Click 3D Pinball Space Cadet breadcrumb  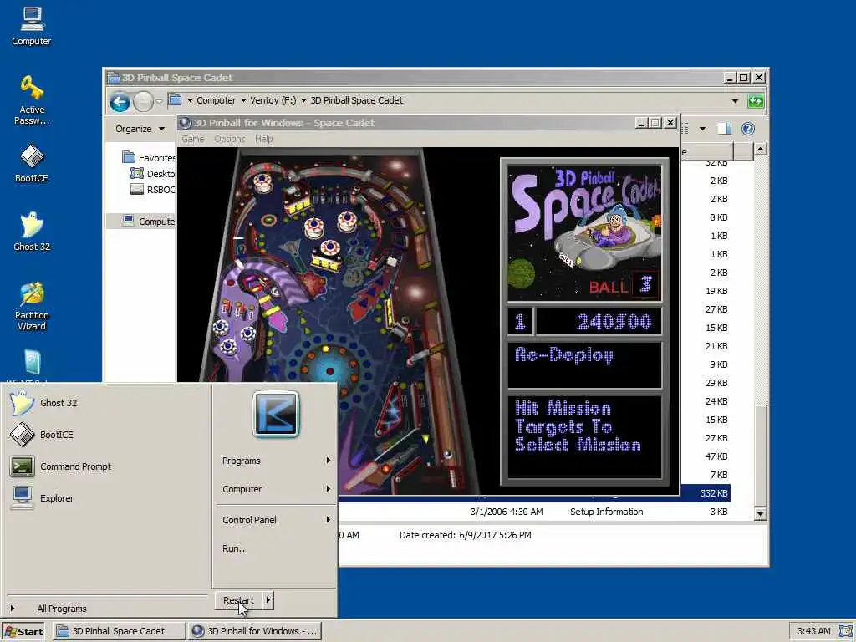pyautogui.click(x=356, y=100)
